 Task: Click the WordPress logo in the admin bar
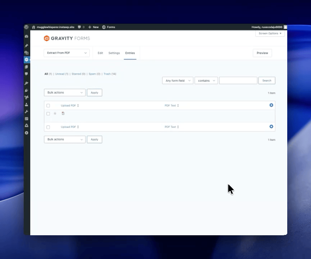click(x=26, y=27)
